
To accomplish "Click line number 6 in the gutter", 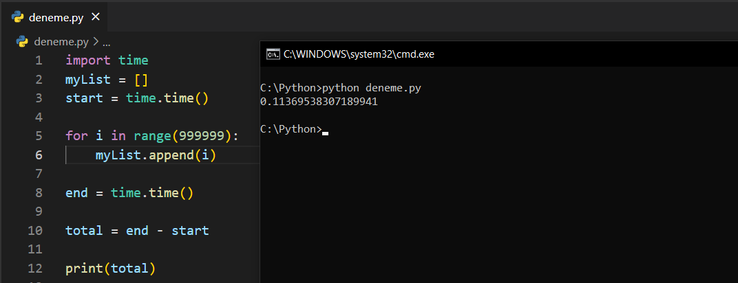I will click(39, 155).
